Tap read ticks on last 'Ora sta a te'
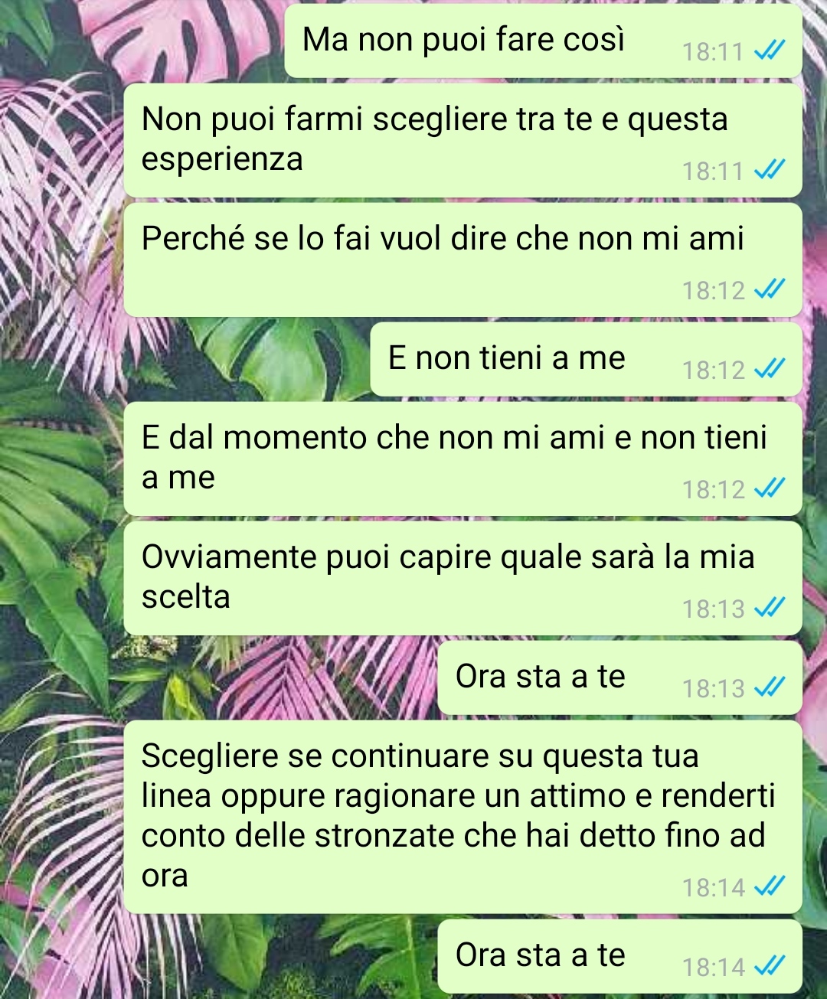 click(770, 967)
